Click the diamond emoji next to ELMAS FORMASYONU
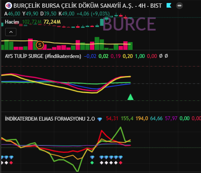This screenshot has width=201, height=173. 99,119
